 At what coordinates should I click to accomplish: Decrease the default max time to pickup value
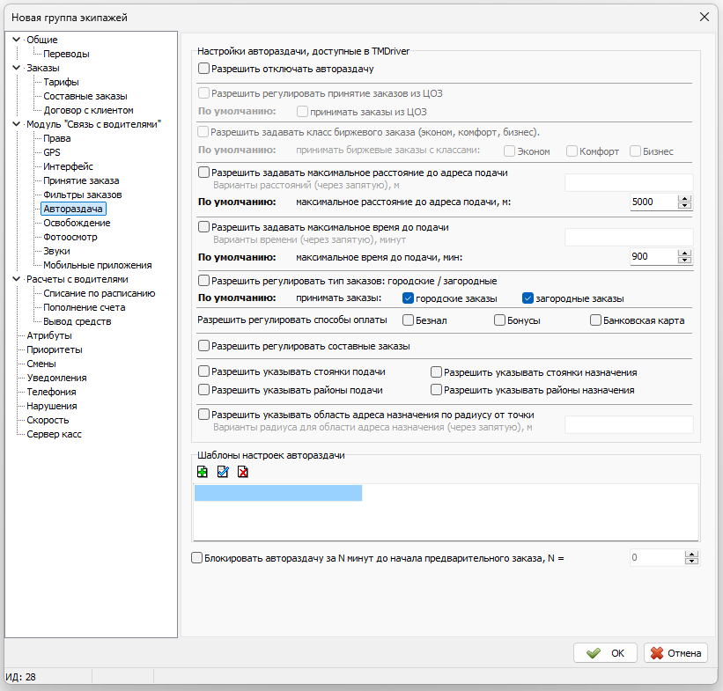(x=685, y=260)
